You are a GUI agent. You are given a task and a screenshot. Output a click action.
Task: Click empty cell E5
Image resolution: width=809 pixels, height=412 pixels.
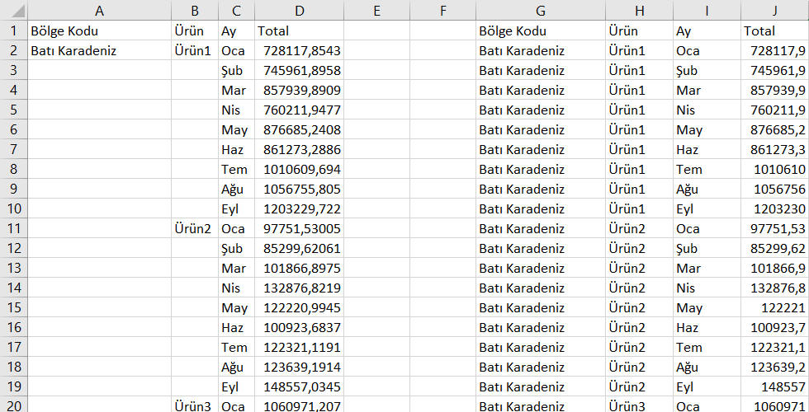[x=376, y=110]
